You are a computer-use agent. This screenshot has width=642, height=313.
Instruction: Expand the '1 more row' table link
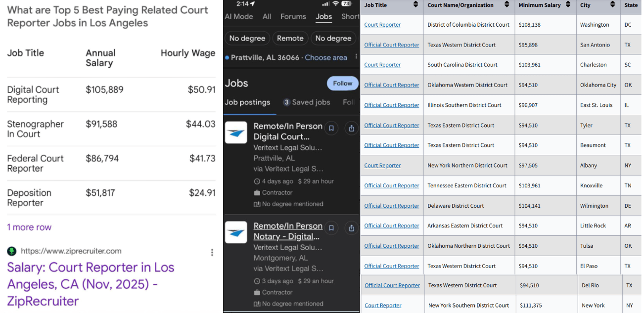pyautogui.click(x=29, y=227)
